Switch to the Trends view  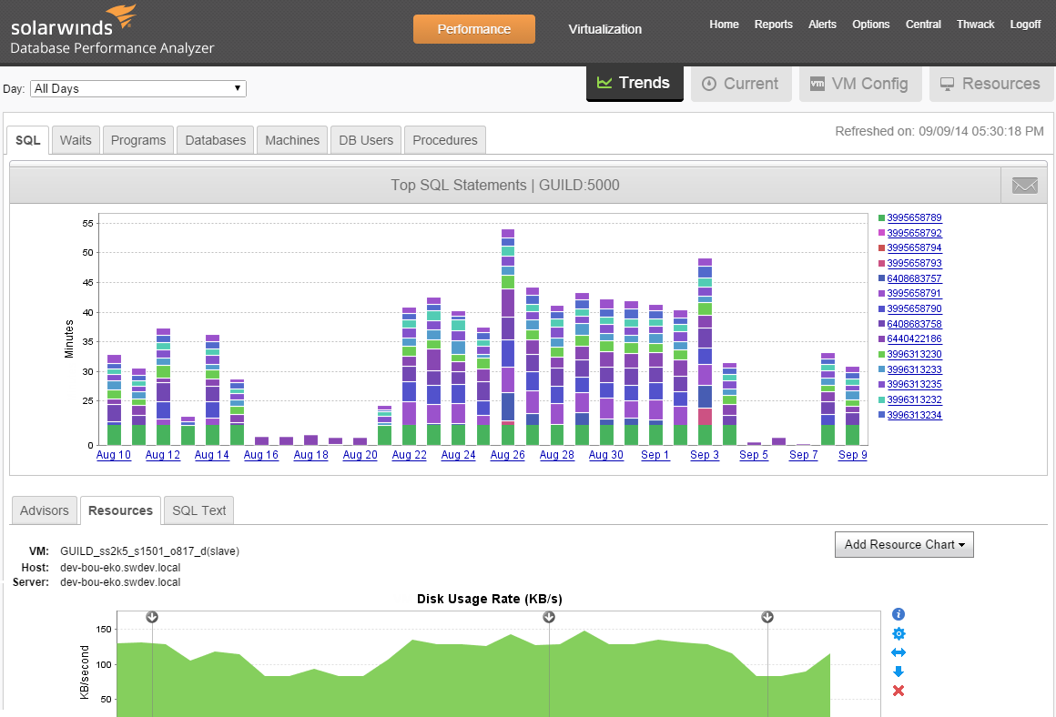click(635, 84)
